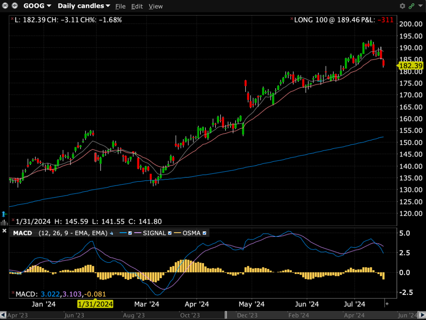Image resolution: width=426 pixels, height=320 pixels.
Task: Close the chart window with the X button
Action: click(x=5, y=6)
